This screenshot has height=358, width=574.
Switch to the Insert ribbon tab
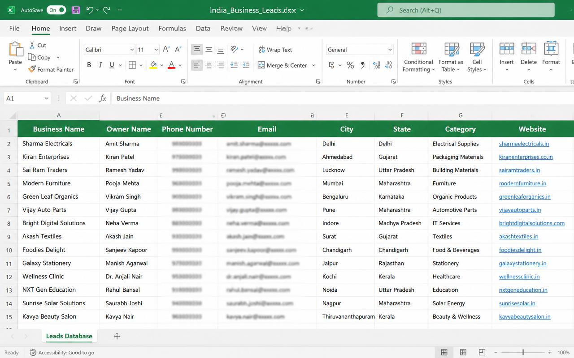[68, 28]
